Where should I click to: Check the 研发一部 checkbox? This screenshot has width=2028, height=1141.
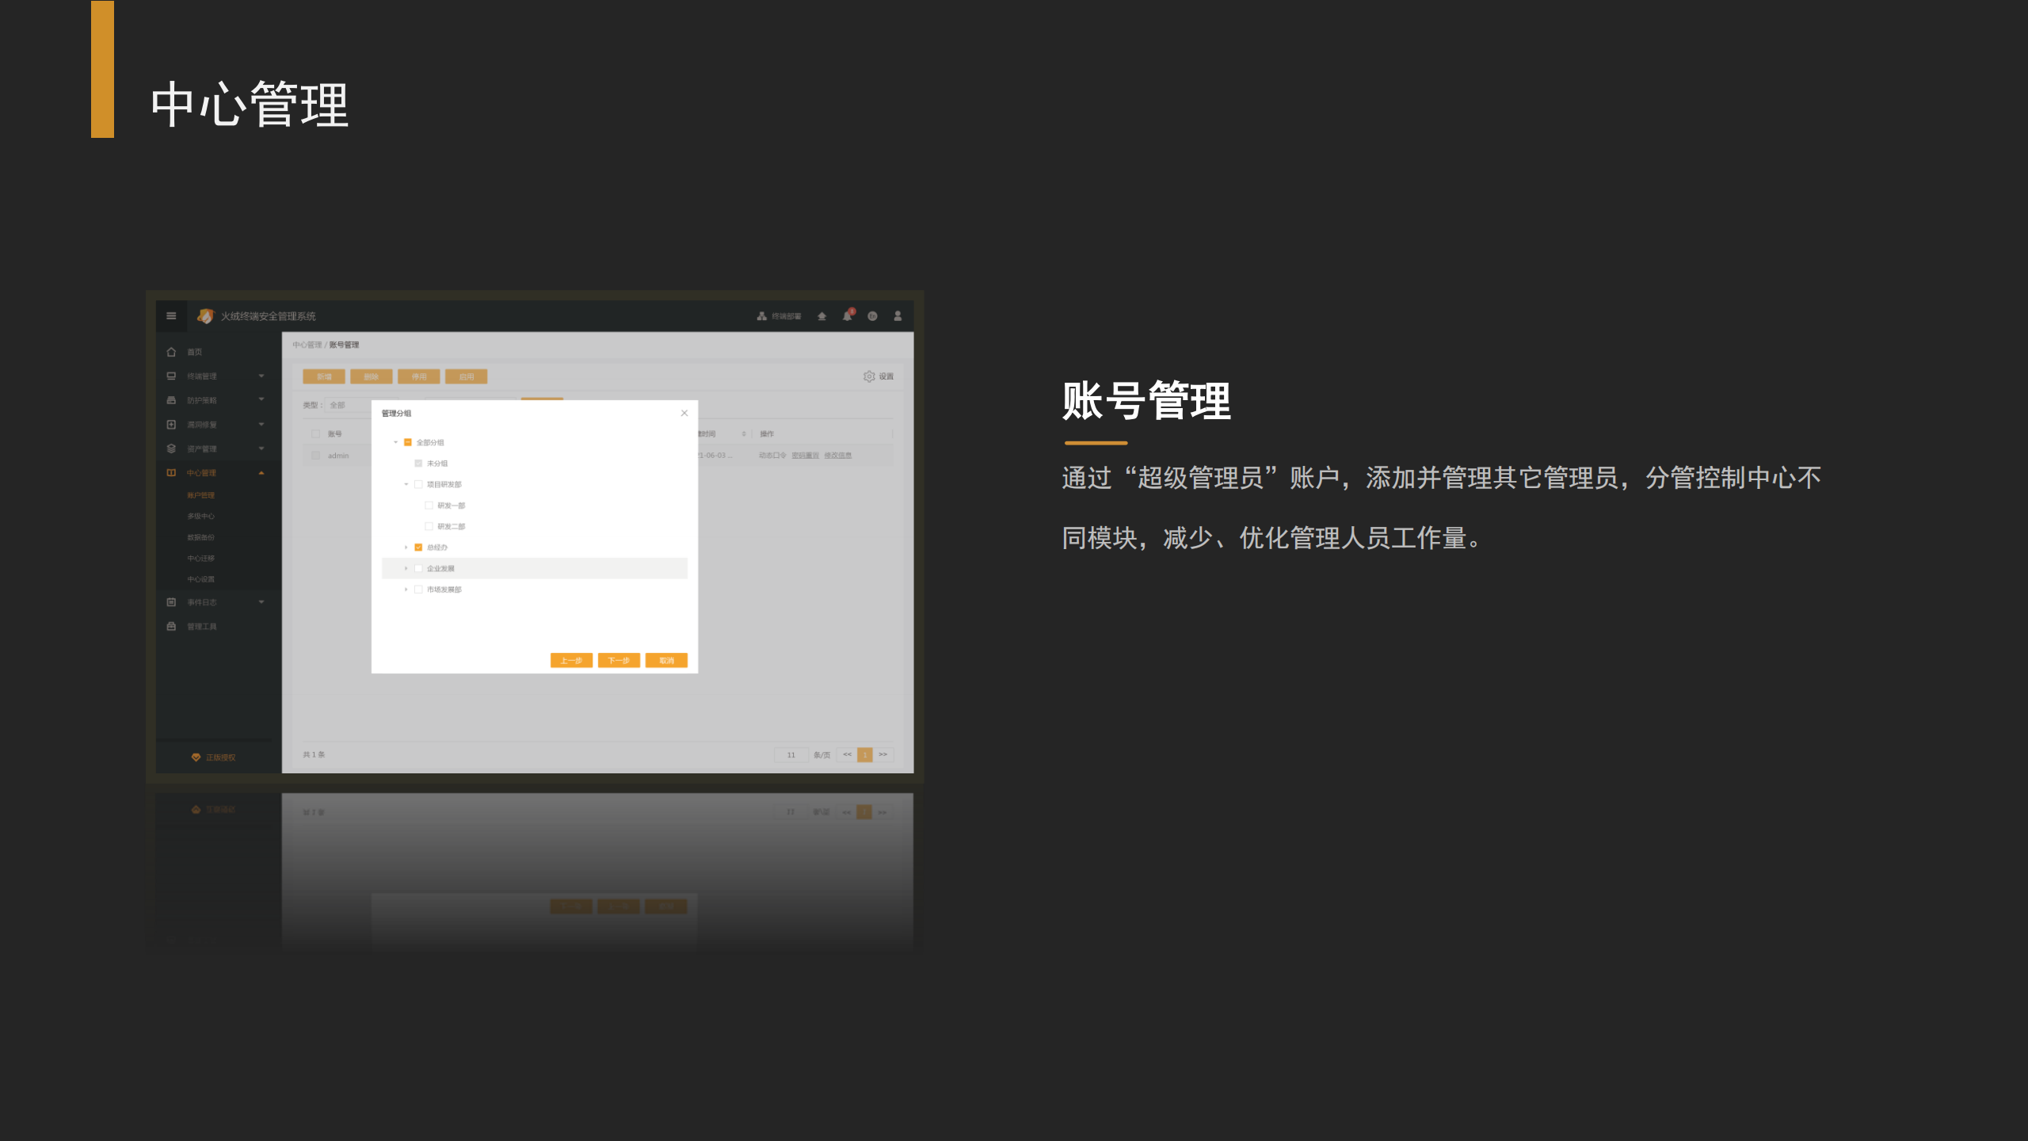coord(429,505)
